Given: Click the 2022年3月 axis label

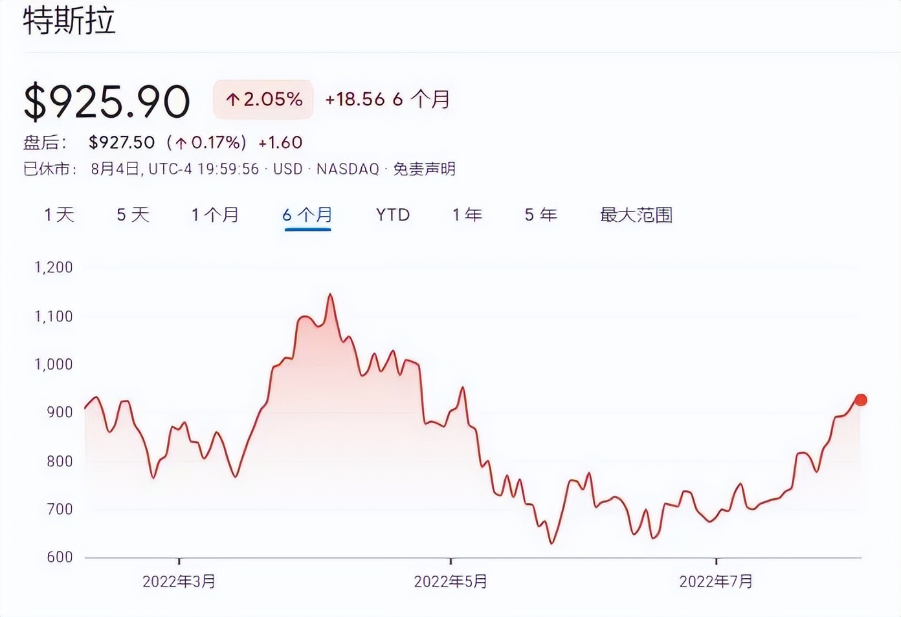Looking at the screenshot, I should (179, 581).
